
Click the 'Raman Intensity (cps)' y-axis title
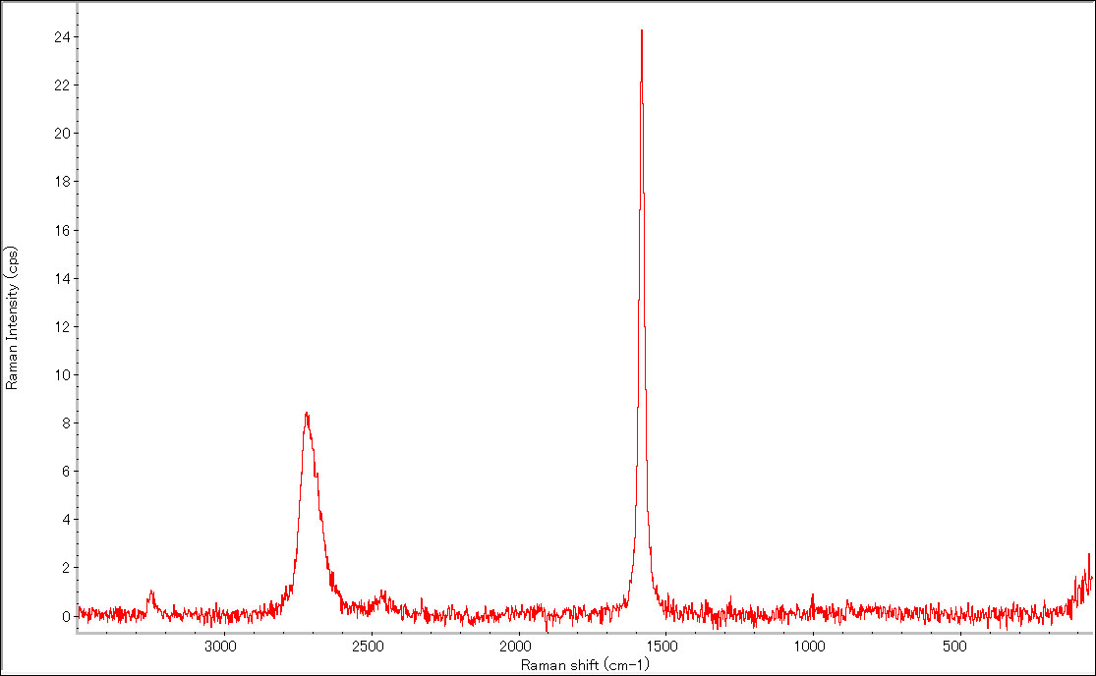click(11, 317)
